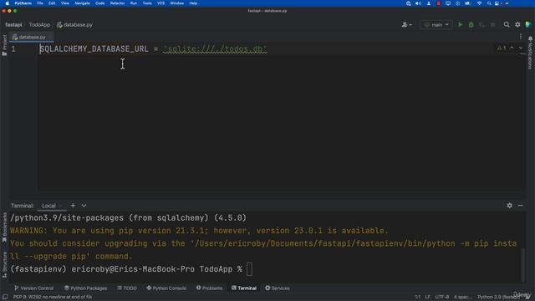This screenshot has height=301, width=535.
Task: Click the JetBrains Toolbox colorful icon
Action: (528, 24)
